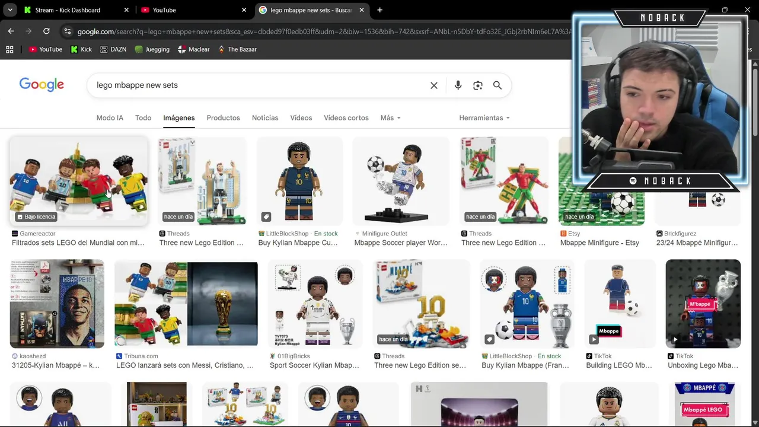Click the magnifier search button
The height and width of the screenshot is (427, 759).
coord(498,85)
